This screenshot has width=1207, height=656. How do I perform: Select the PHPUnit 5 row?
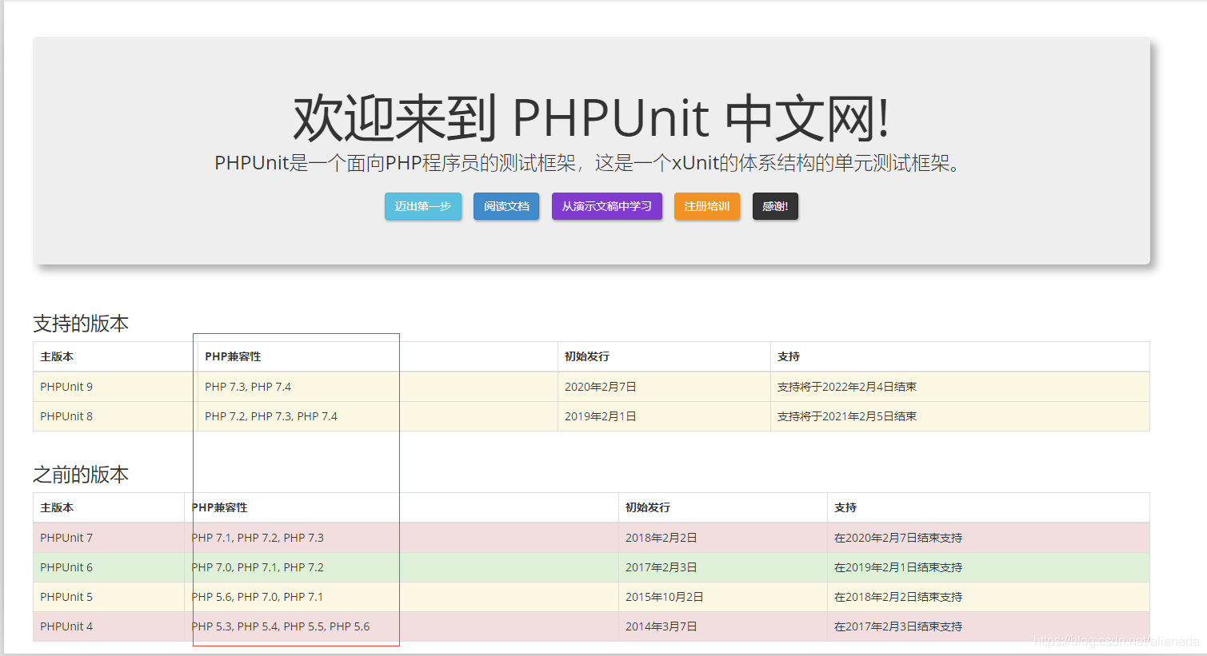pyautogui.click(x=66, y=596)
